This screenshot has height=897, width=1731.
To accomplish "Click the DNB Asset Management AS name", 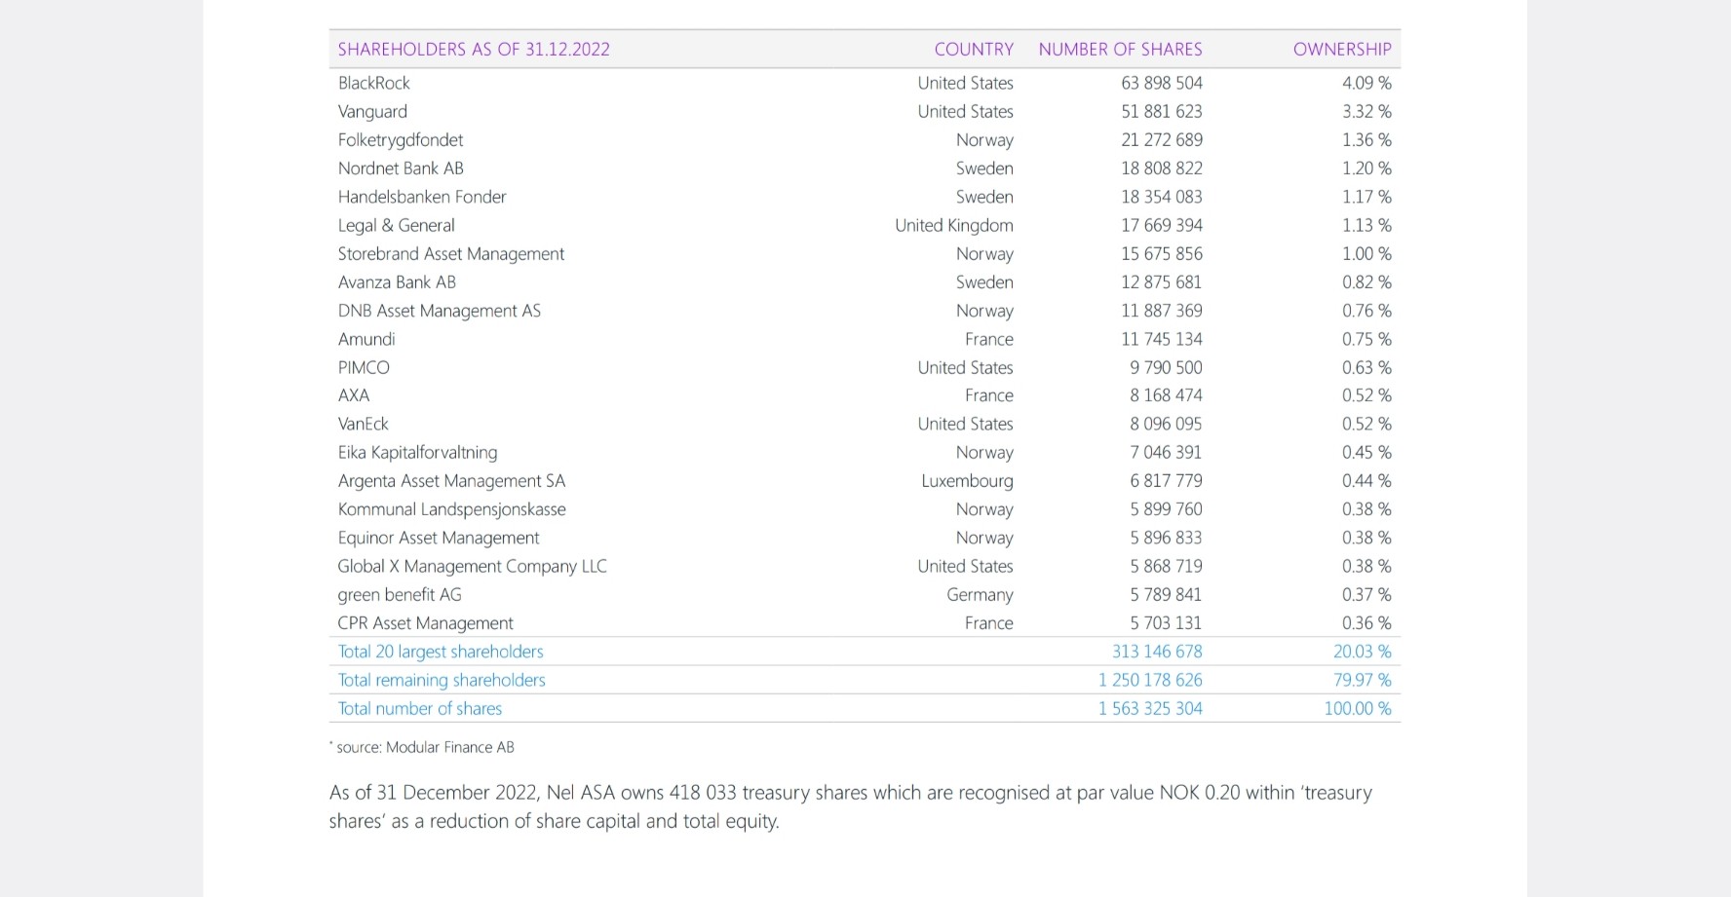I will (x=439, y=311).
